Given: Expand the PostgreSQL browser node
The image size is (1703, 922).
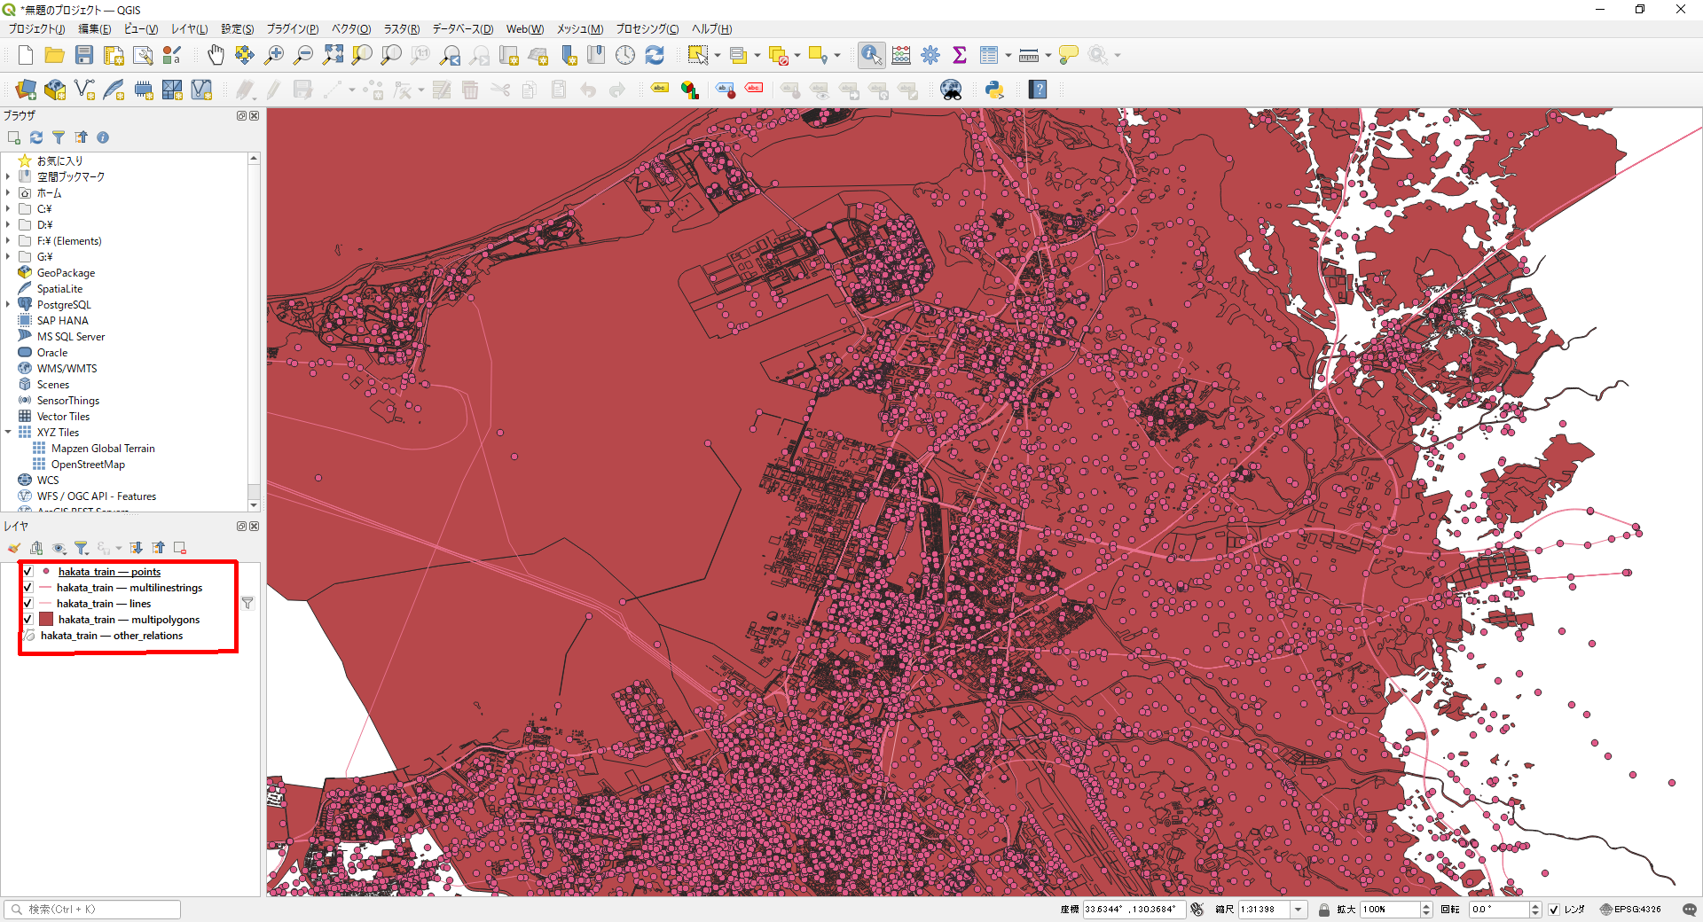Looking at the screenshot, I should pos(8,305).
